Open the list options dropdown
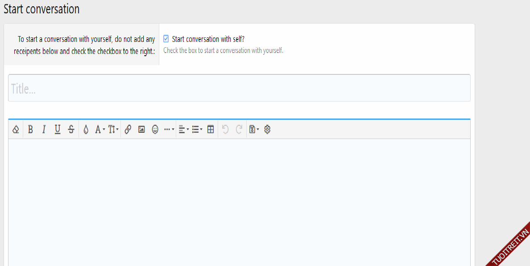Screen dimensions: 530x266 click(197, 130)
